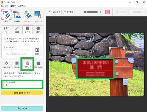Toggle the 囲んだ範囲を塗りつぶす checkbox
The width and height of the screenshot is (147, 112).
[4, 54]
